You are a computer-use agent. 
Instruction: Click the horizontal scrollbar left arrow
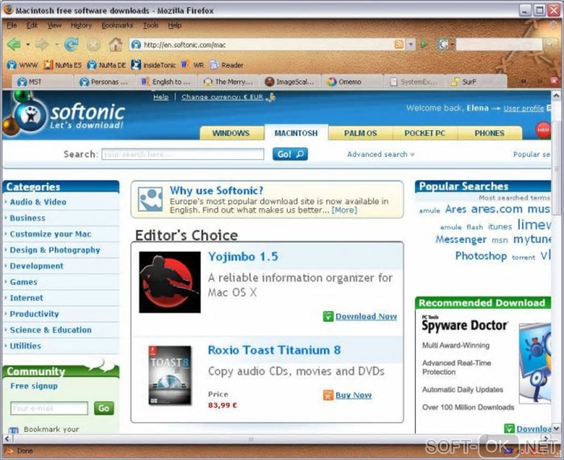tap(7, 438)
